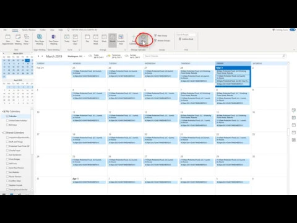The width and height of the screenshot is (297, 223).
Task: Go to previous month in main calendar
Action: click(38, 56)
